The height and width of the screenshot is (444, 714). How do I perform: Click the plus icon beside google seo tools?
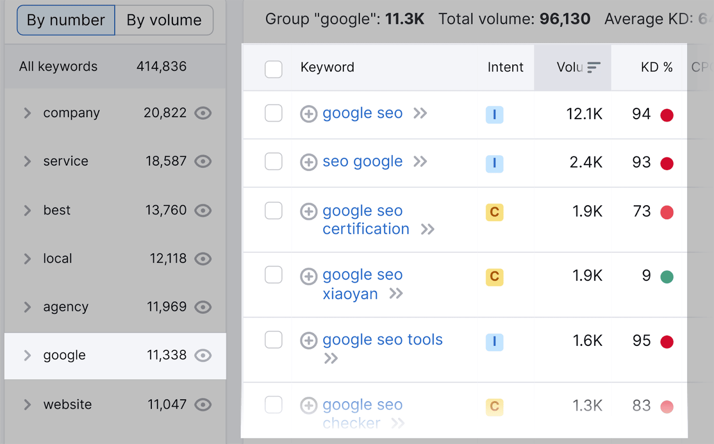point(308,340)
